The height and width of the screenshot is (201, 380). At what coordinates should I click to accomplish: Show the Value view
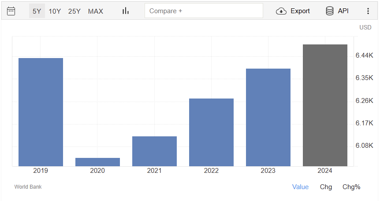point(300,187)
